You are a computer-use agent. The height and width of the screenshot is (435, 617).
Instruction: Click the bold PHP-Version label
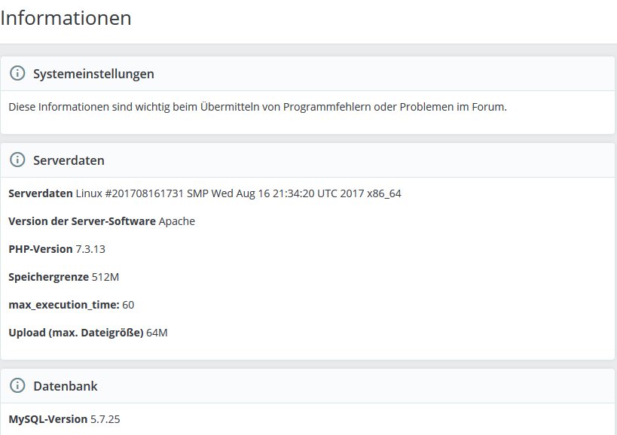41,249
